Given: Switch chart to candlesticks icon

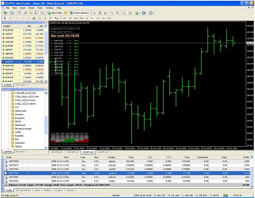Looking at the screenshot, I should (x=100, y=13).
